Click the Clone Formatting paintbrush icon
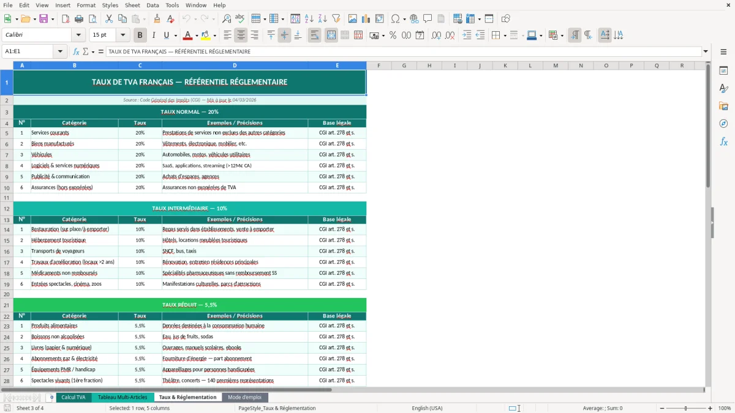 pyautogui.click(x=157, y=19)
